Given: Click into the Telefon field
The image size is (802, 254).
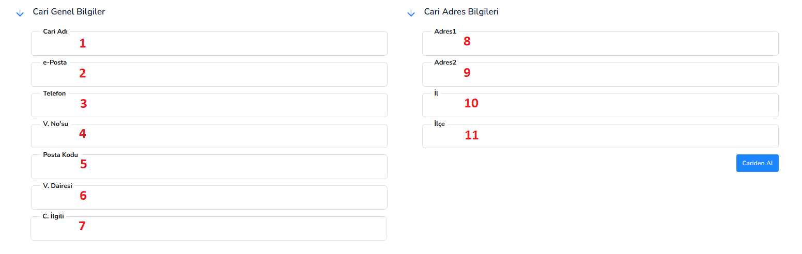Looking at the screenshot, I should [209, 105].
